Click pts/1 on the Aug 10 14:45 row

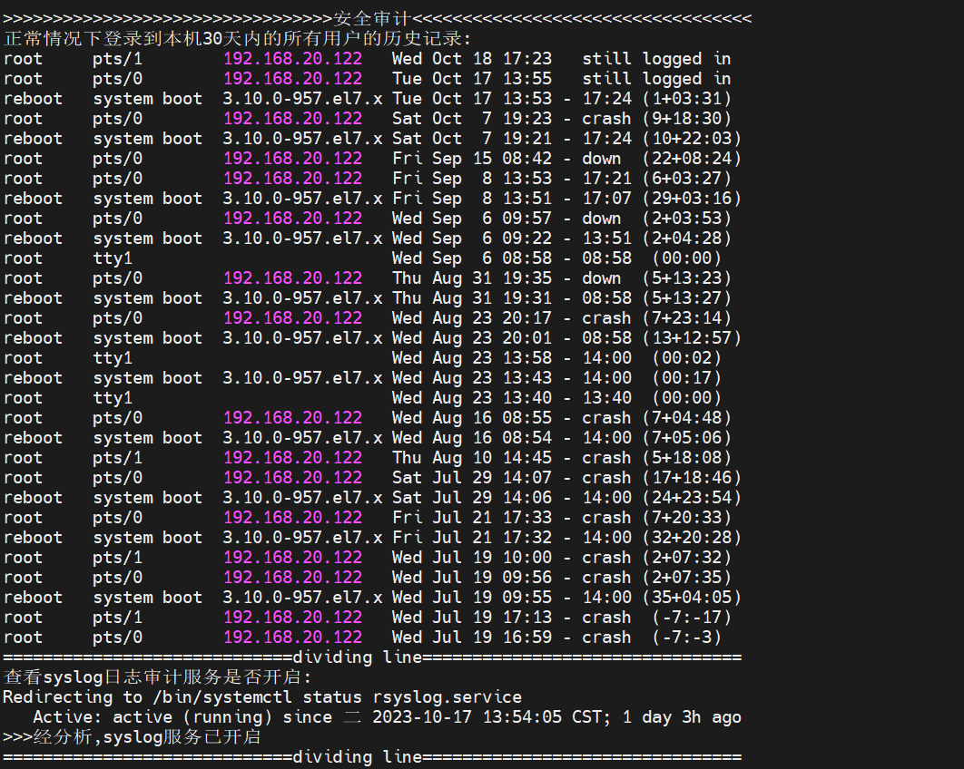117,458
